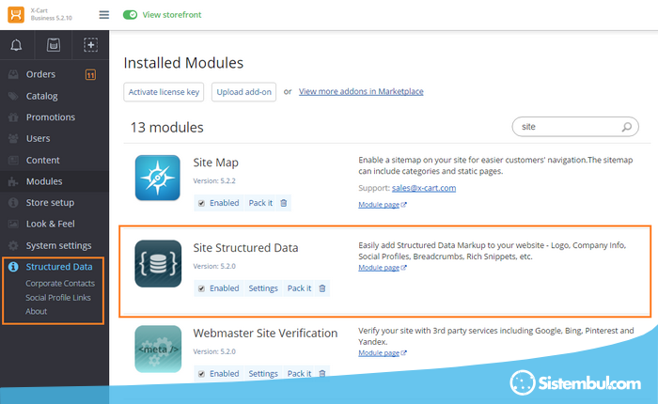Viewport: 658px width, 404px height.
Task: Click the Content page icon
Action: 13,160
